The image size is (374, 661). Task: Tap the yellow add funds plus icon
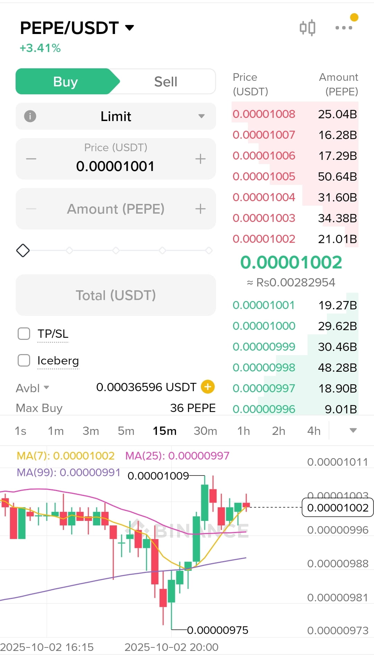coord(208,387)
